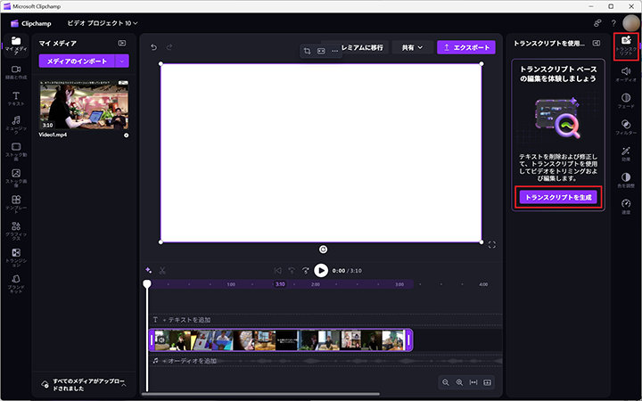Expand the import media dropdown arrow
The height and width of the screenshot is (401, 642).
[122, 61]
